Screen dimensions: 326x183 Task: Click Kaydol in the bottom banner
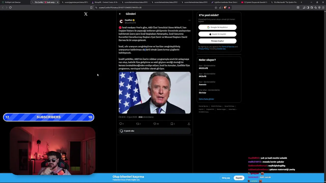coord(239,178)
